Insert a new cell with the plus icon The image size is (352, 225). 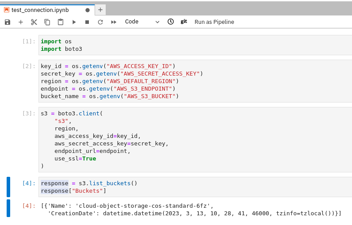pyautogui.click(x=21, y=22)
